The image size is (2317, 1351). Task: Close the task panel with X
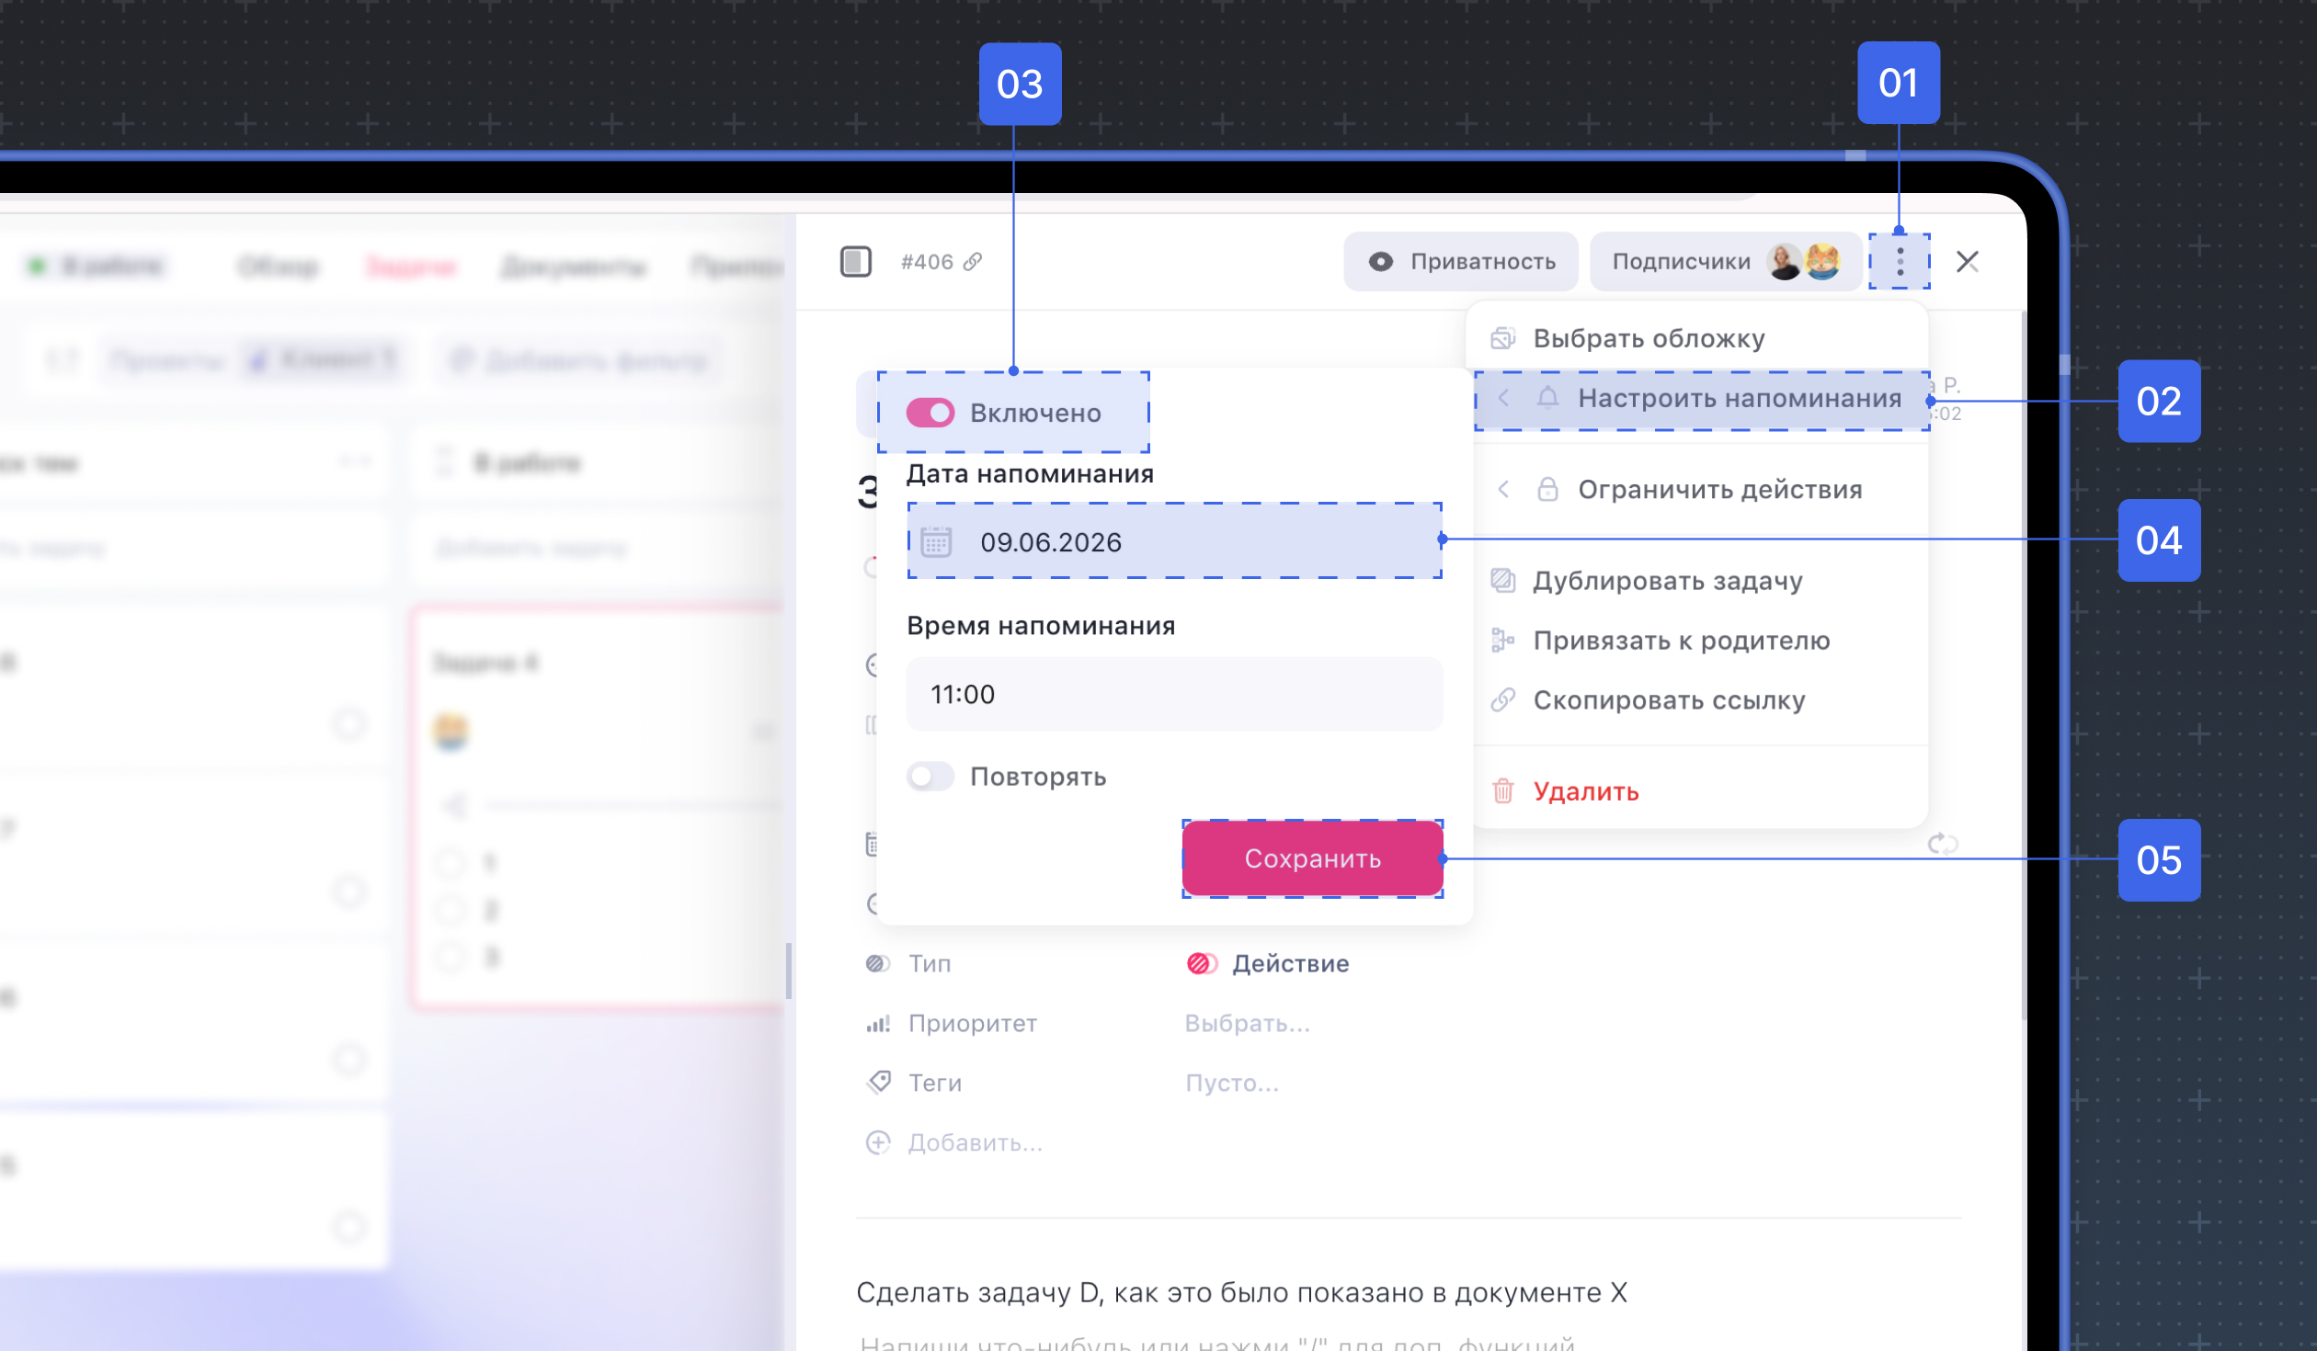pos(1967,262)
